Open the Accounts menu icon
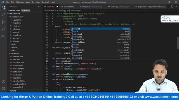 pos(3,81)
